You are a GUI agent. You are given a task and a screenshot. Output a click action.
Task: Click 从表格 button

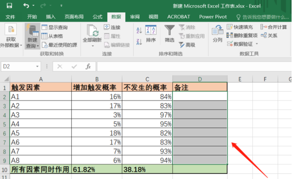52,36
